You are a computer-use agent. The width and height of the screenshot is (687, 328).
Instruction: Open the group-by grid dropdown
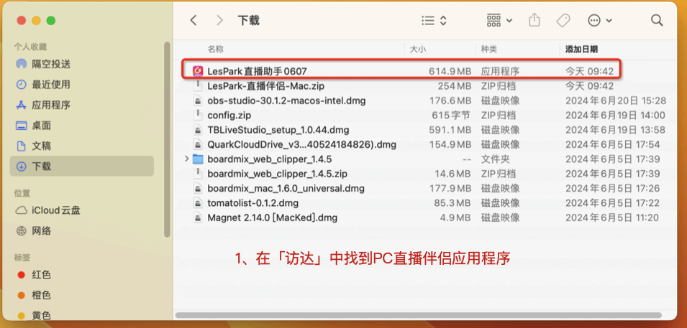pos(499,20)
